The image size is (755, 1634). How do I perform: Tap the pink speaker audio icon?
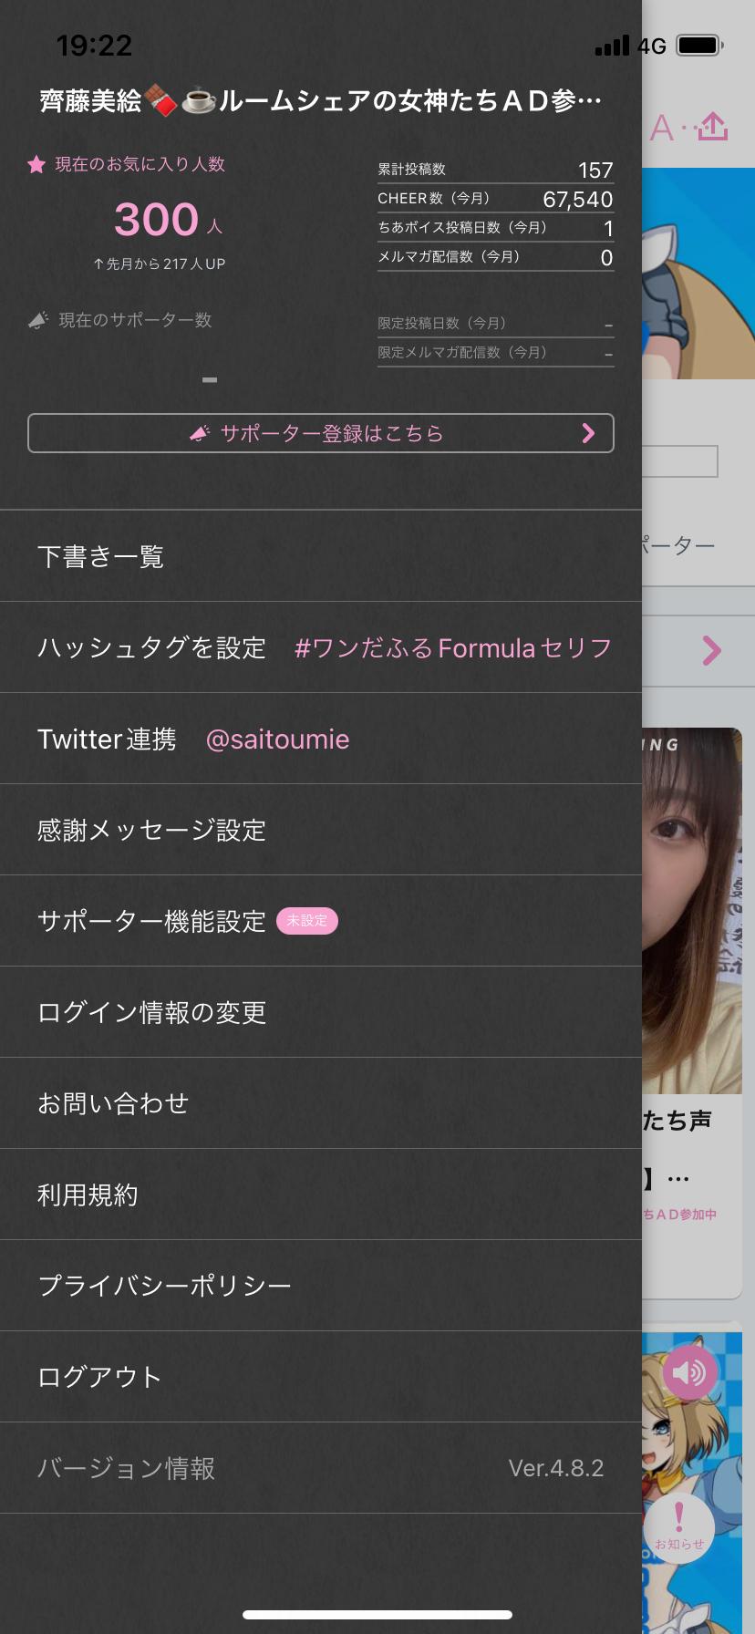coord(689,1372)
